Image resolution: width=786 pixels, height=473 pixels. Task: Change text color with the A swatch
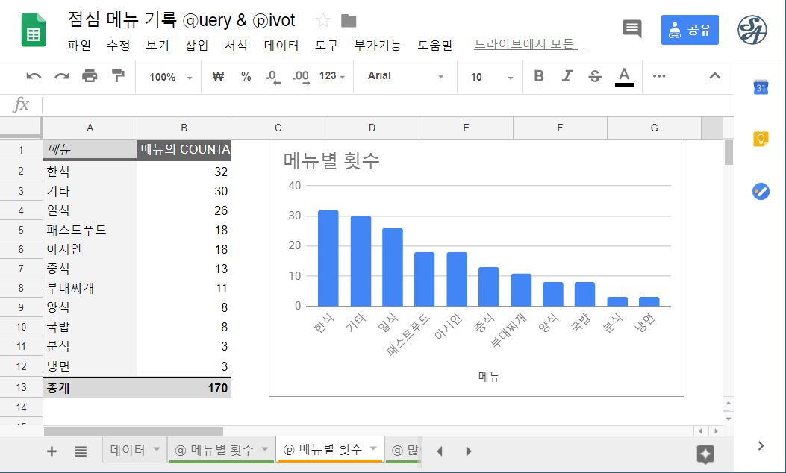pos(623,75)
